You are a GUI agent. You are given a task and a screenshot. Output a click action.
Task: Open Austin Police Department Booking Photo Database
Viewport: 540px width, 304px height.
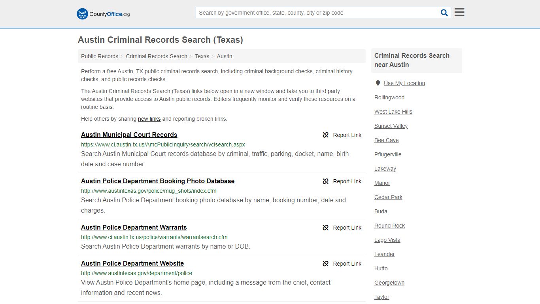click(158, 181)
